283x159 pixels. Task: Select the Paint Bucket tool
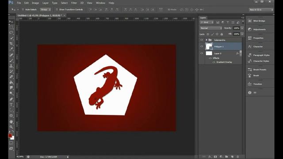tap(11, 83)
